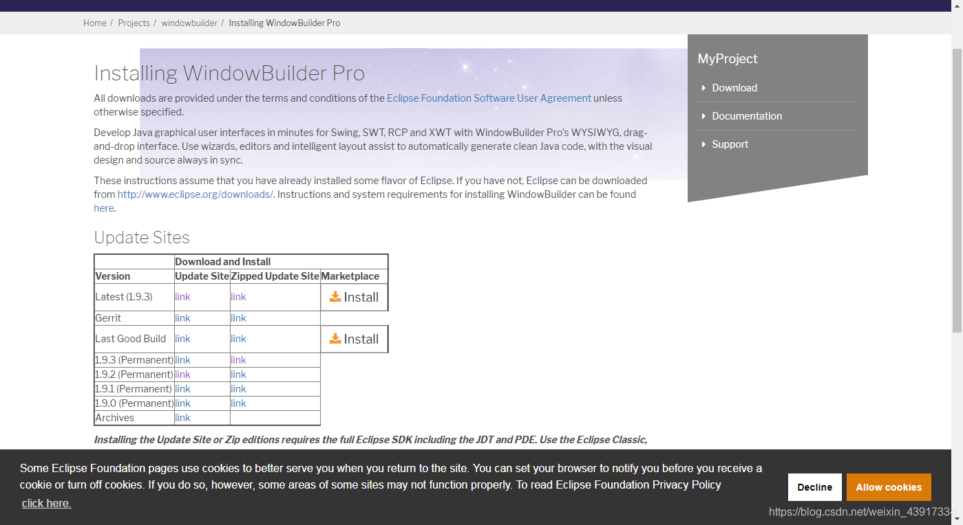Screen dimensions: 963x525
Task: Open Zipped Update Site link for Last Good Build
Action: [239, 339]
